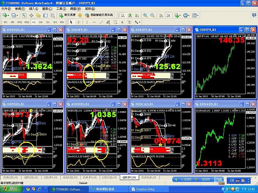Click the yellow diamond MetaEditor icon
Viewport: 258px width, 193px height.
click(x=80, y=15)
